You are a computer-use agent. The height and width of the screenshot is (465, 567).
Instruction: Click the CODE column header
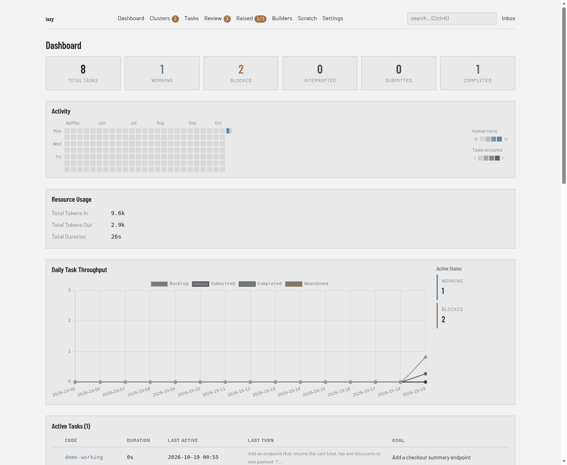tap(71, 441)
